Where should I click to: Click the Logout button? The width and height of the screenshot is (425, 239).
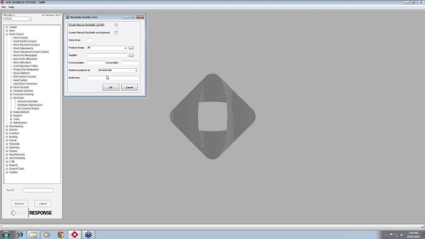(42, 203)
